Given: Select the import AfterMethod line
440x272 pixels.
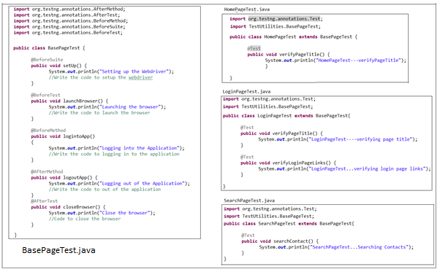Looking at the screenshot, I should click(x=69, y=9).
